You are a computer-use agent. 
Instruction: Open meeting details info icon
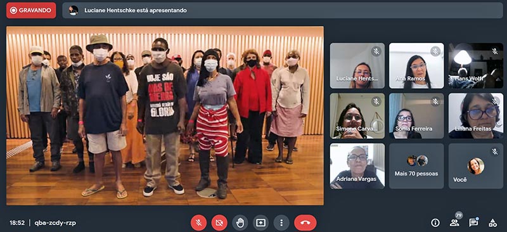point(435,222)
